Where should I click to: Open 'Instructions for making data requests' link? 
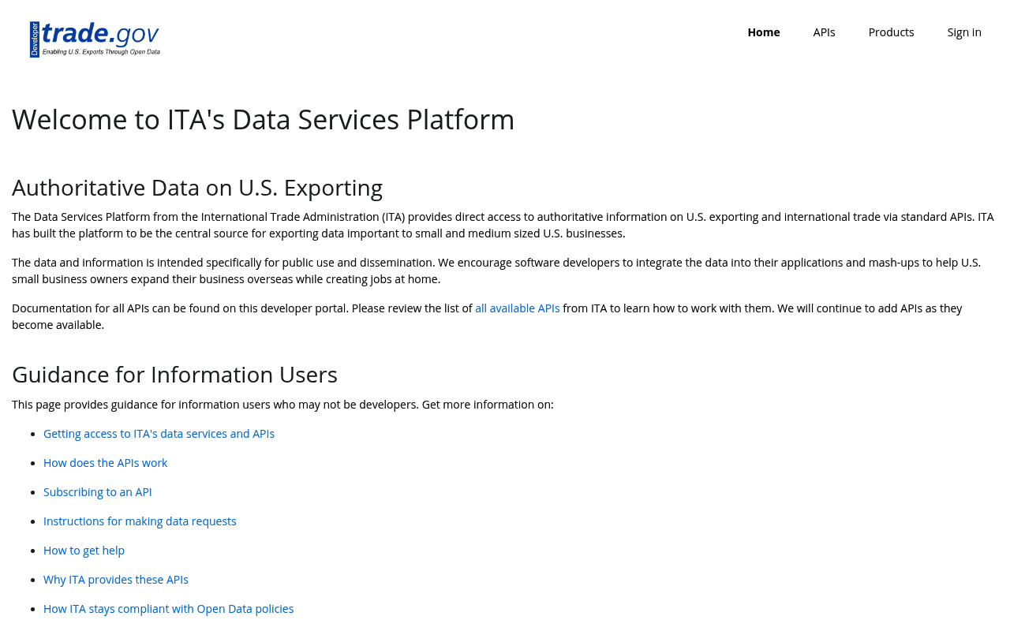click(140, 521)
